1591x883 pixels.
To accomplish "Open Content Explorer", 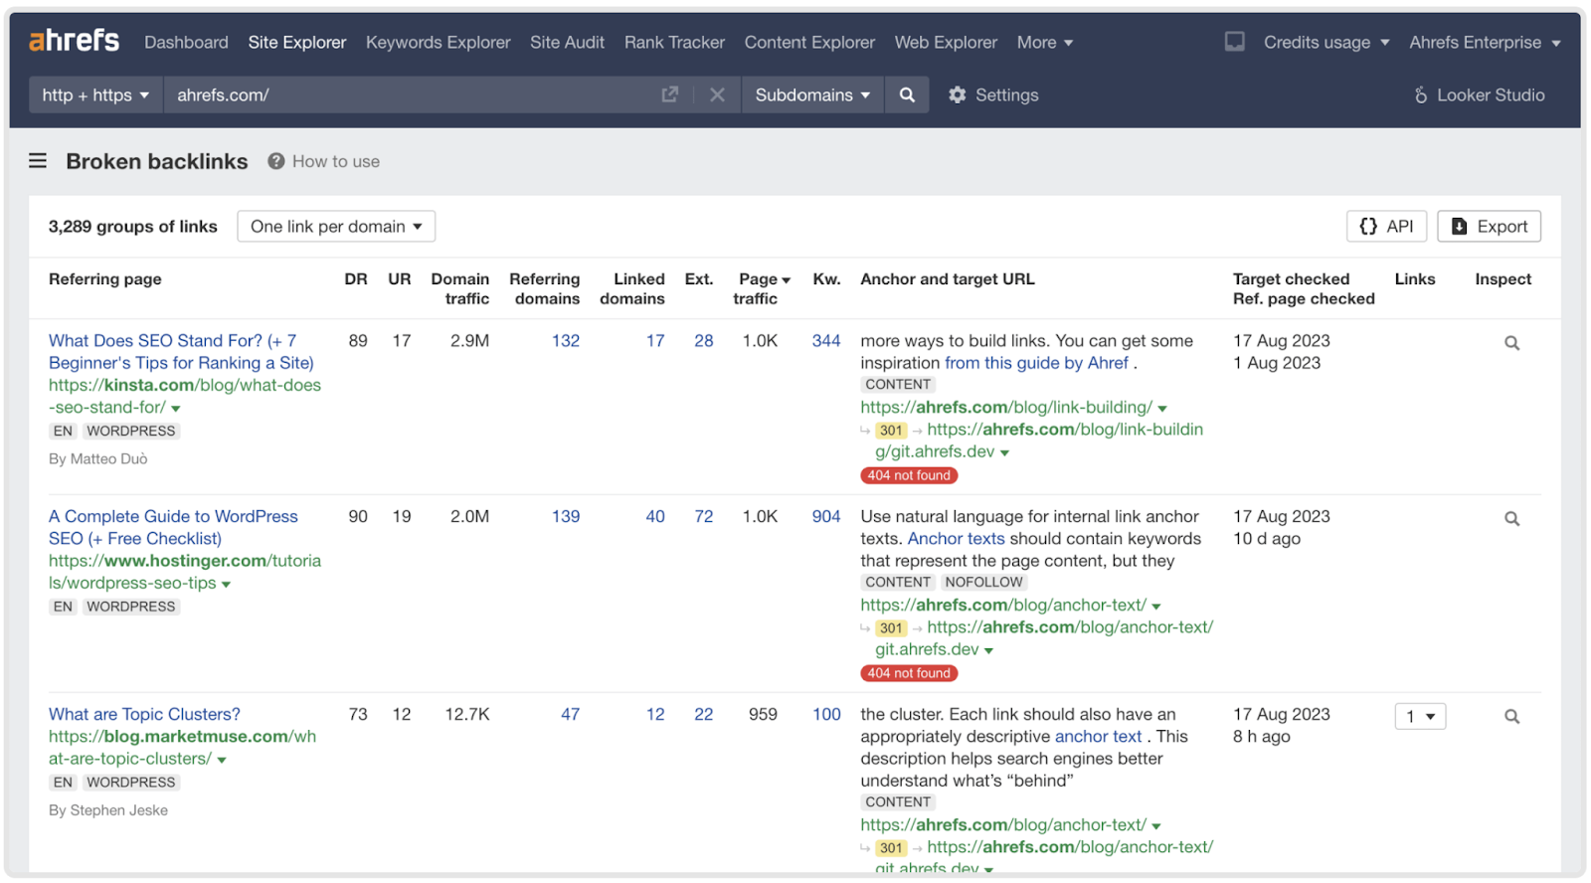I will click(809, 42).
